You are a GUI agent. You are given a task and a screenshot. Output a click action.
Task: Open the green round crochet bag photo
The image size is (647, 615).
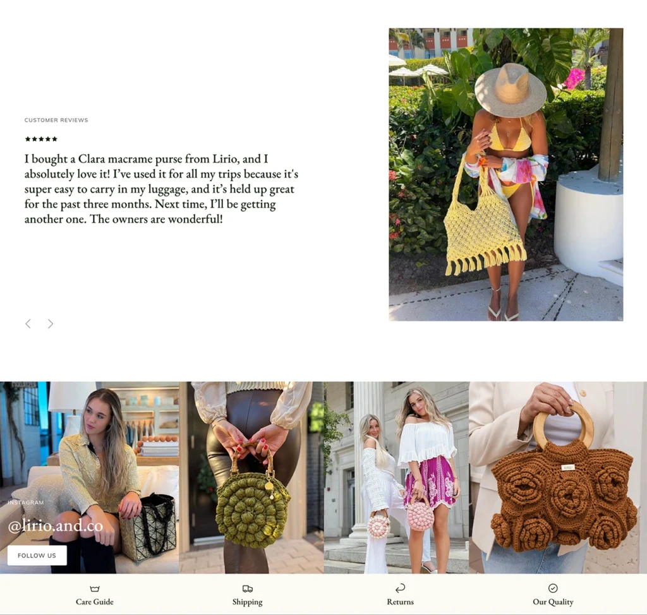point(251,477)
